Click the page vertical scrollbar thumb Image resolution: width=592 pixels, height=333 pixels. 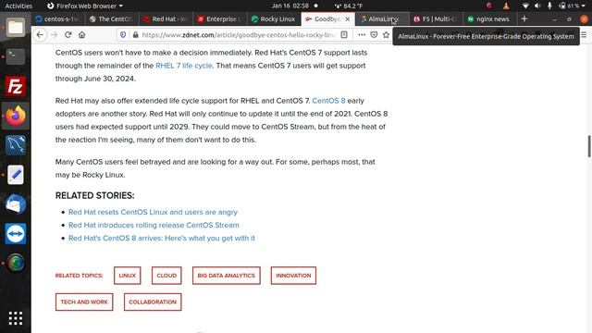589,146
